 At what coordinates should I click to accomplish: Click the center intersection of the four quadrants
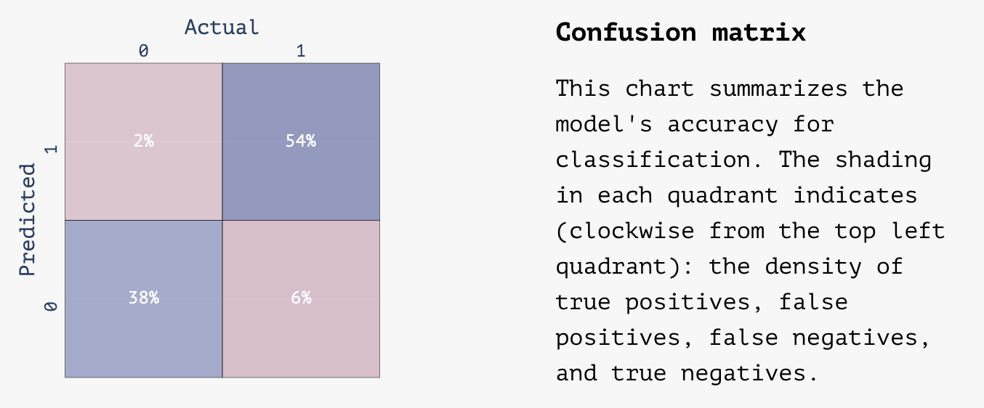coord(222,220)
